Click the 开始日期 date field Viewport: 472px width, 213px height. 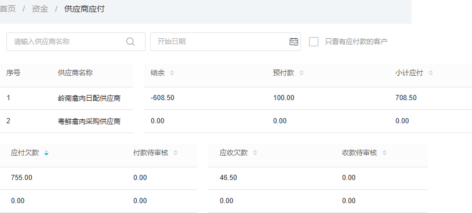(226, 42)
